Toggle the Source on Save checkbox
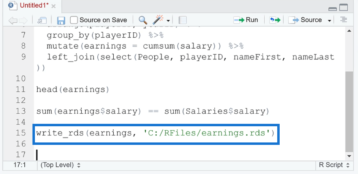Image resolution: width=358 pixels, height=174 pixels. click(x=74, y=20)
